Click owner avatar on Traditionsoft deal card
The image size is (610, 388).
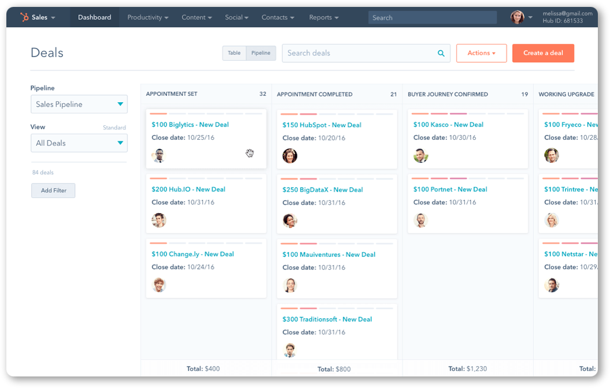point(290,350)
